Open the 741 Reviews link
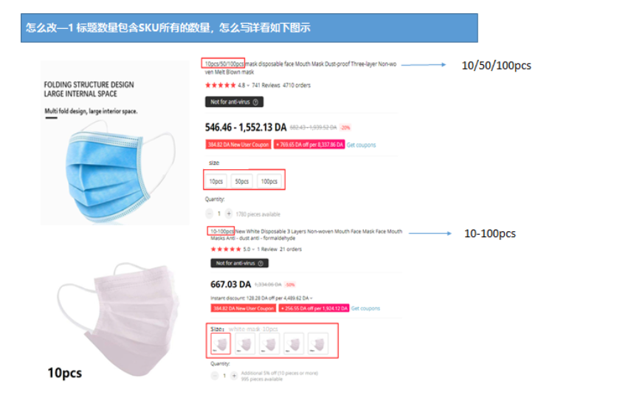634x415 pixels. coord(266,86)
